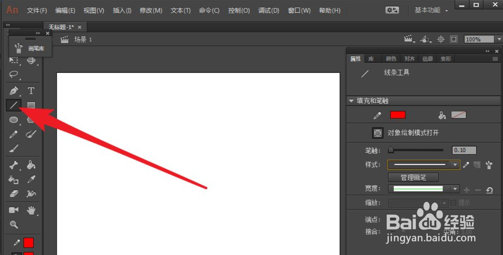Open the 控制(O) menu
The height and width of the screenshot is (255, 503).
tap(239, 11)
